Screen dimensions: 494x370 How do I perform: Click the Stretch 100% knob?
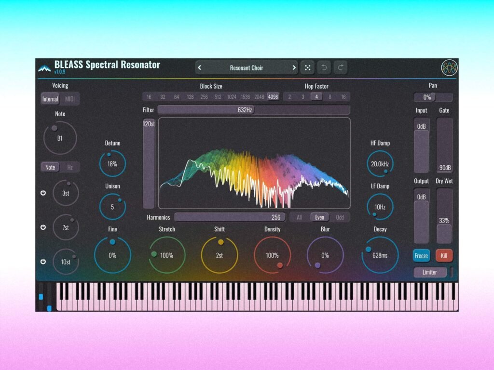tap(166, 255)
